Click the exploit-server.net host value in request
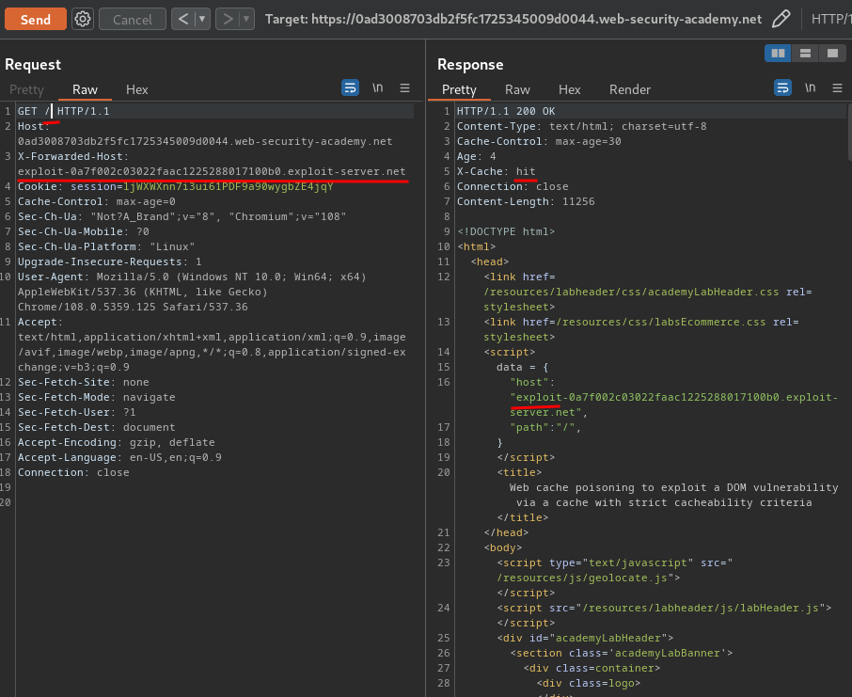Screen dimensions: 852x697 coord(212,171)
